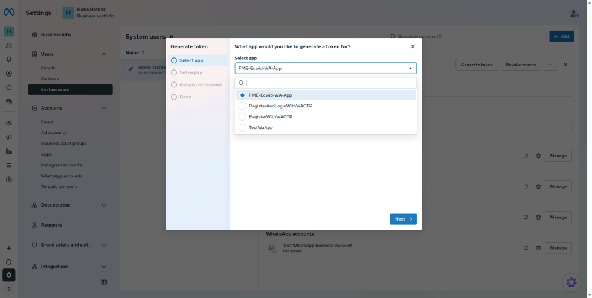Image resolution: width=592 pixels, height=298 pixels.
Task: Select the ecwid-testdemo system user row
Action: (144, 69)
